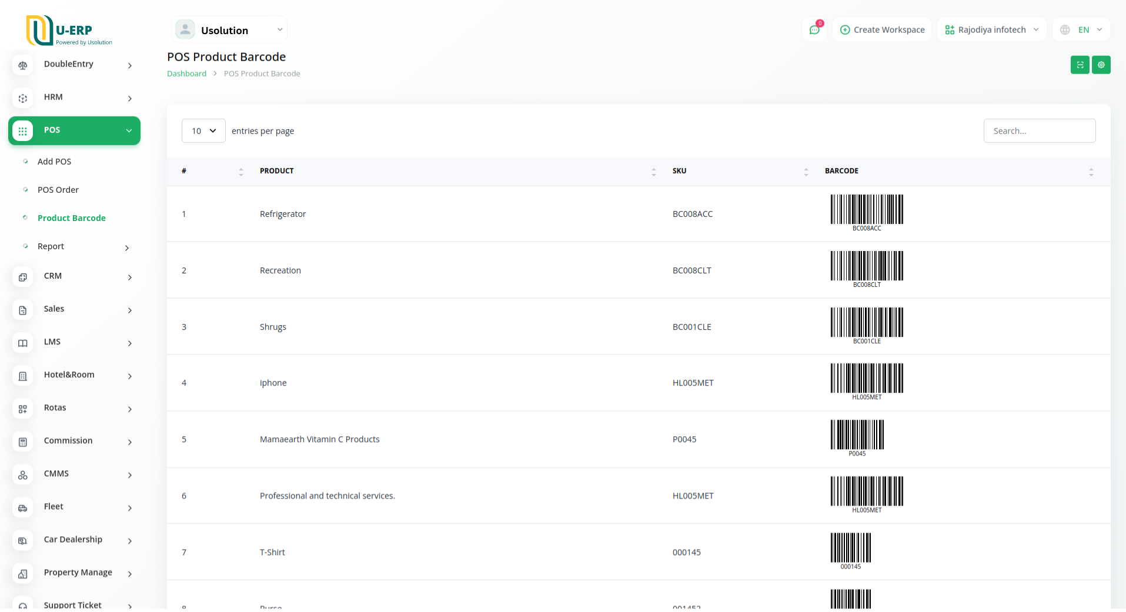Click the 'BC008CLT' SKU cell
Viewport: 1126px width, 612px height.
click(692, 270)
